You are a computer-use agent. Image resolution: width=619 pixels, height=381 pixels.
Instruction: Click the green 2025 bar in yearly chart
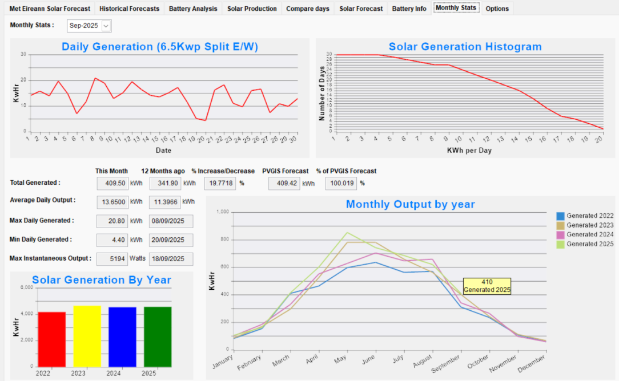coord(158,337)
